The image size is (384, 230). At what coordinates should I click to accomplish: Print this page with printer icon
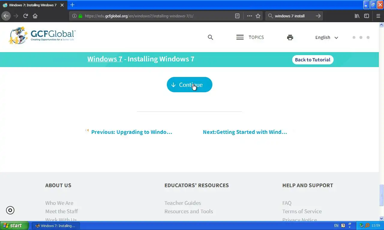[290, 37]
